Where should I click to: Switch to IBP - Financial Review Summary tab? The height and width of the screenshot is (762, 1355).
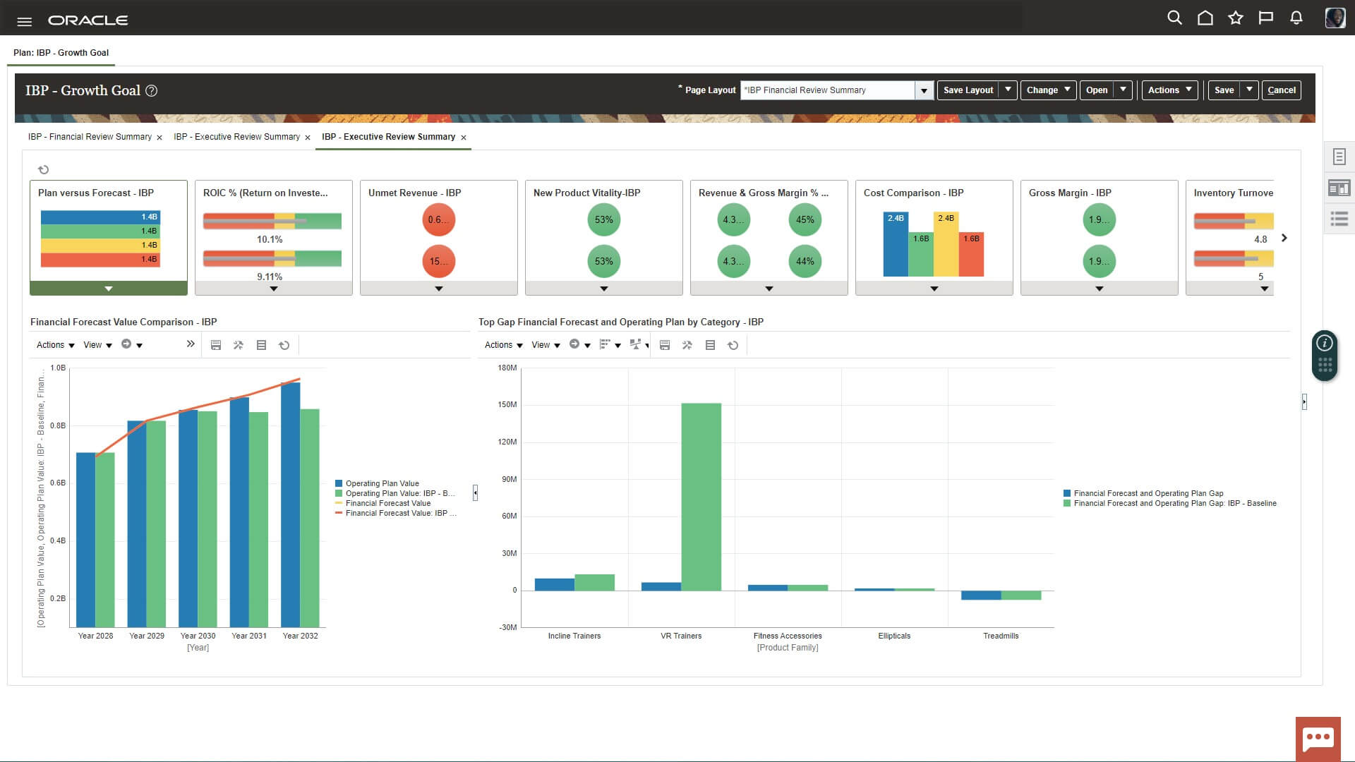pyautogui.click(x=90, y=137)
